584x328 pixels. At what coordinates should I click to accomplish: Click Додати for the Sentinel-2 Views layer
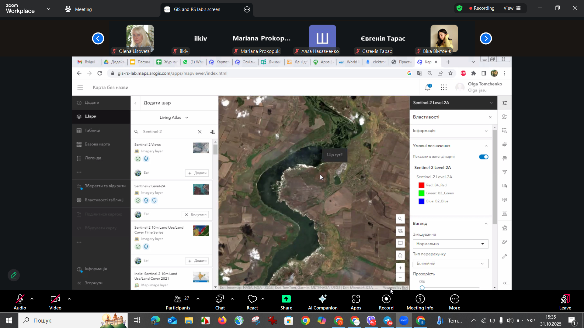197,173
